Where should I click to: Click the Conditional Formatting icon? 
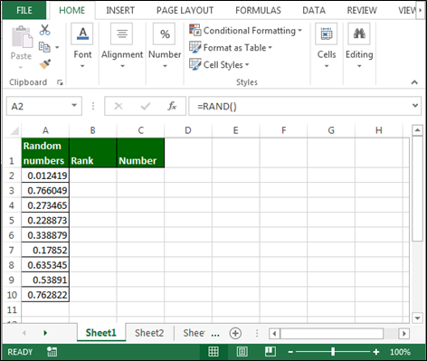(195, 30)
